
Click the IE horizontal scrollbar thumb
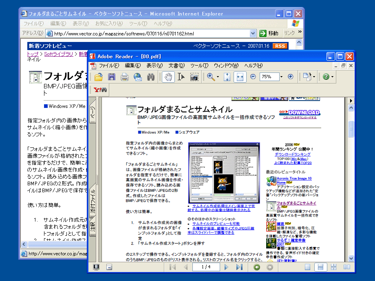(57, 244)
